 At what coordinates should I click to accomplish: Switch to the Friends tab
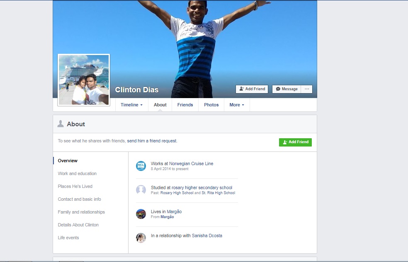click(x=185, y=105)
